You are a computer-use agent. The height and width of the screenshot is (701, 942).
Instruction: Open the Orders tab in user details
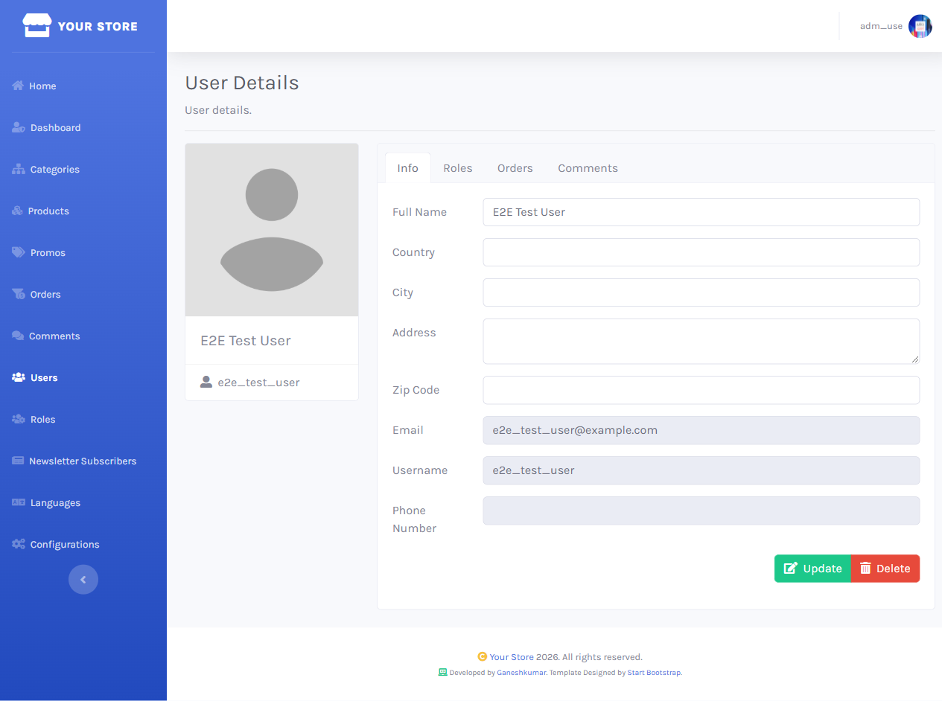click(x=515, y=168)
